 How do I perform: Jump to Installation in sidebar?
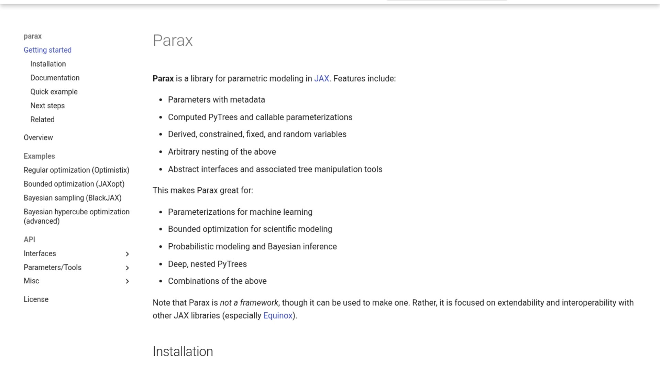click(48, 64)
